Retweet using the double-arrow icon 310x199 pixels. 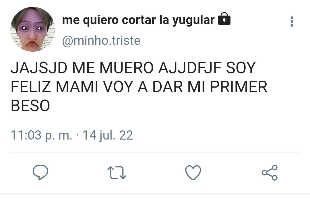117,173
